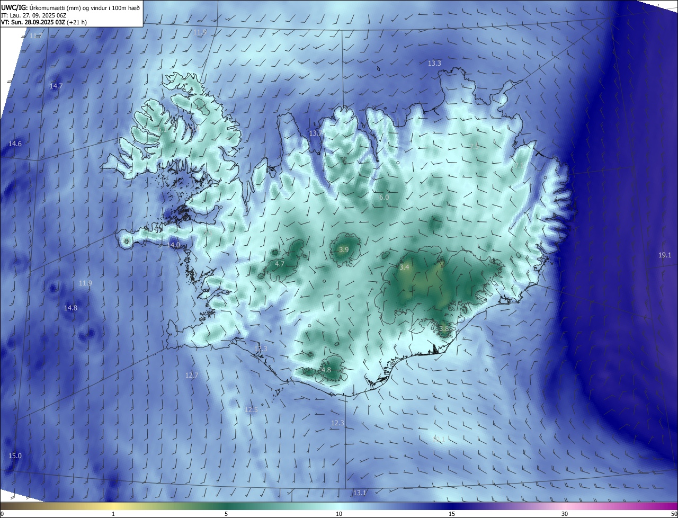The image size is (678, 518).
Task: Click the 19.1 value on the east edge
Action: (x=665, y=255)
